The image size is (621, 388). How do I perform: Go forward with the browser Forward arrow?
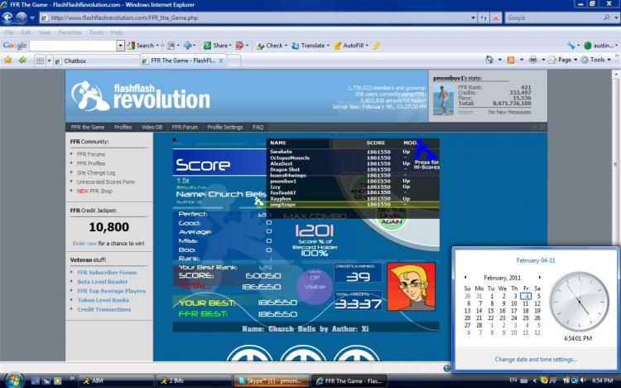22,18
